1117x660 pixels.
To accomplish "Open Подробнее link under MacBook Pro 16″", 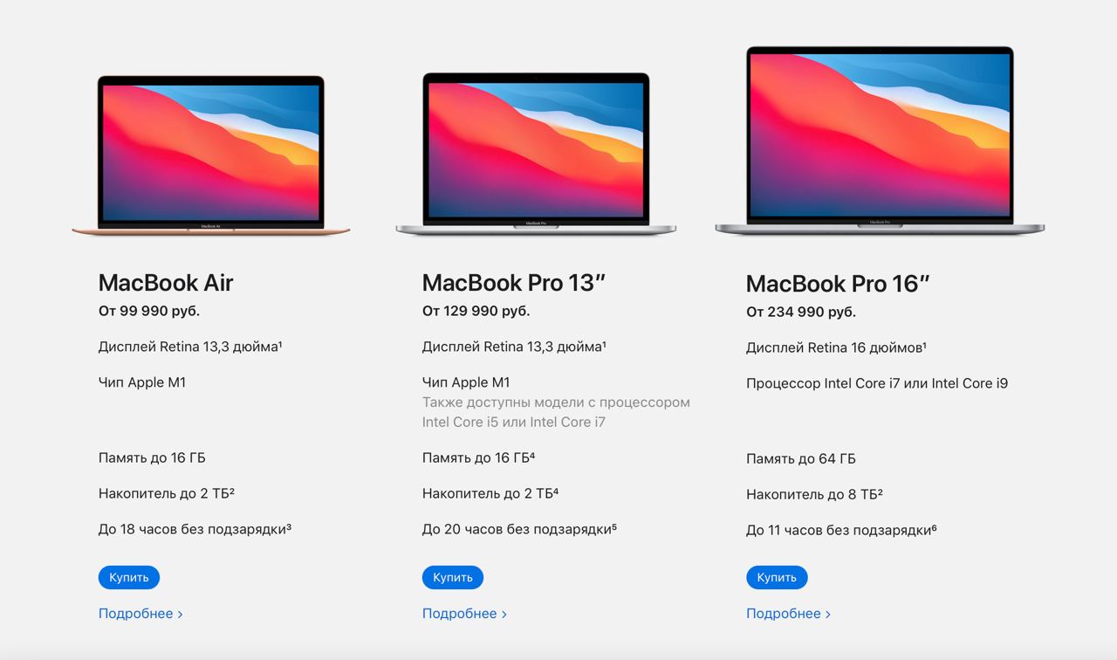I will 788,614.
